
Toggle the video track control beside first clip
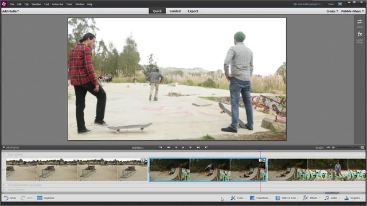[3, 170]
